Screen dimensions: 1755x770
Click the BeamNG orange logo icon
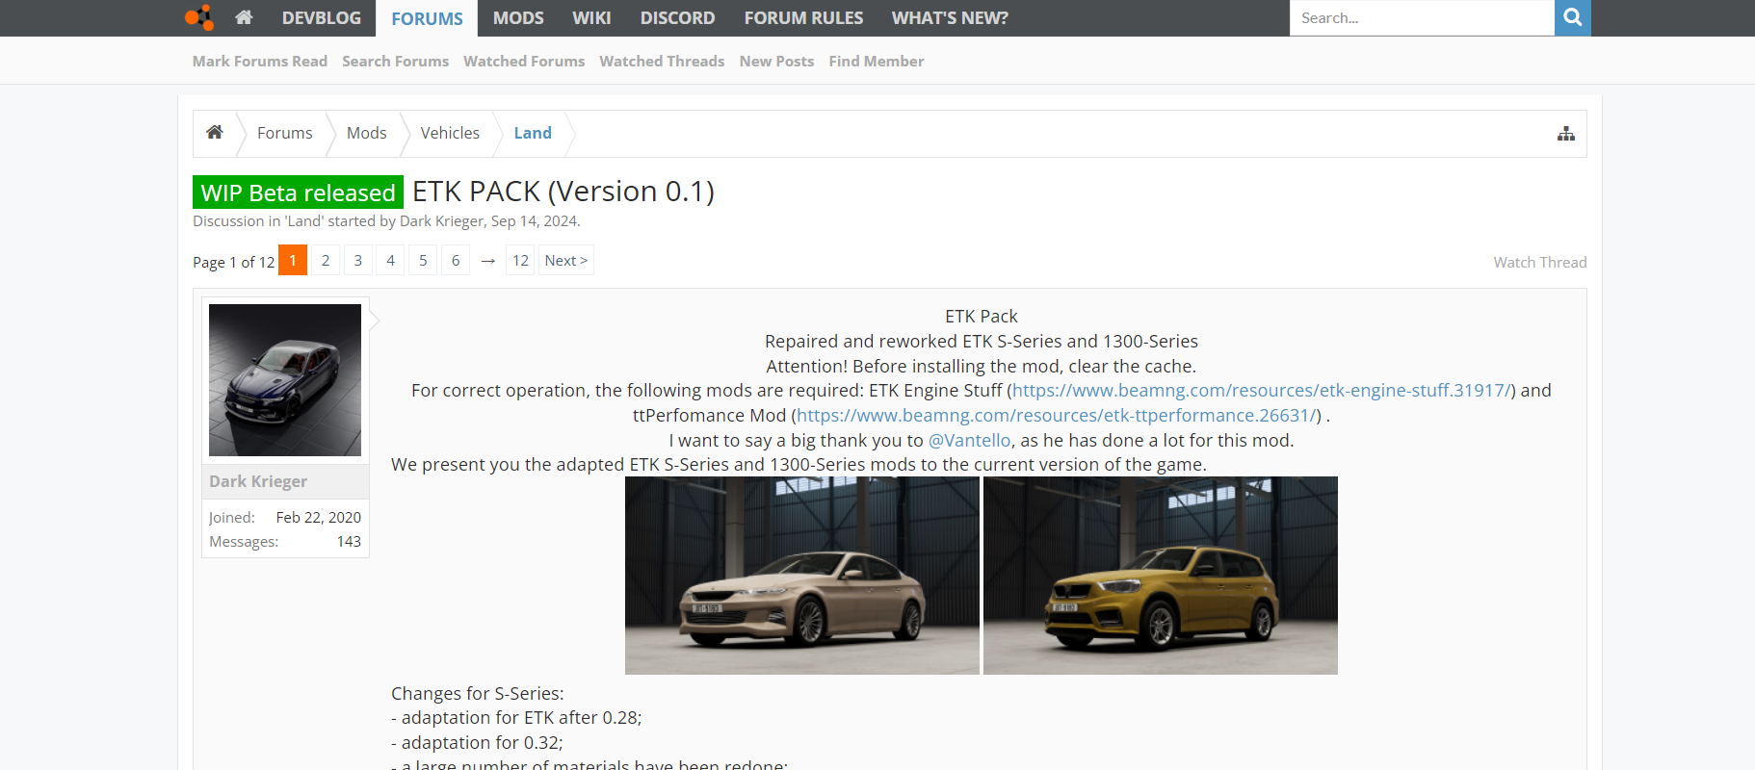pyautogui.click(x=199, y=17)
